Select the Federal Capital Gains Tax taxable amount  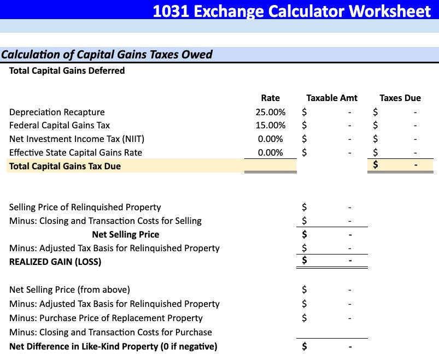pos(332,125)
